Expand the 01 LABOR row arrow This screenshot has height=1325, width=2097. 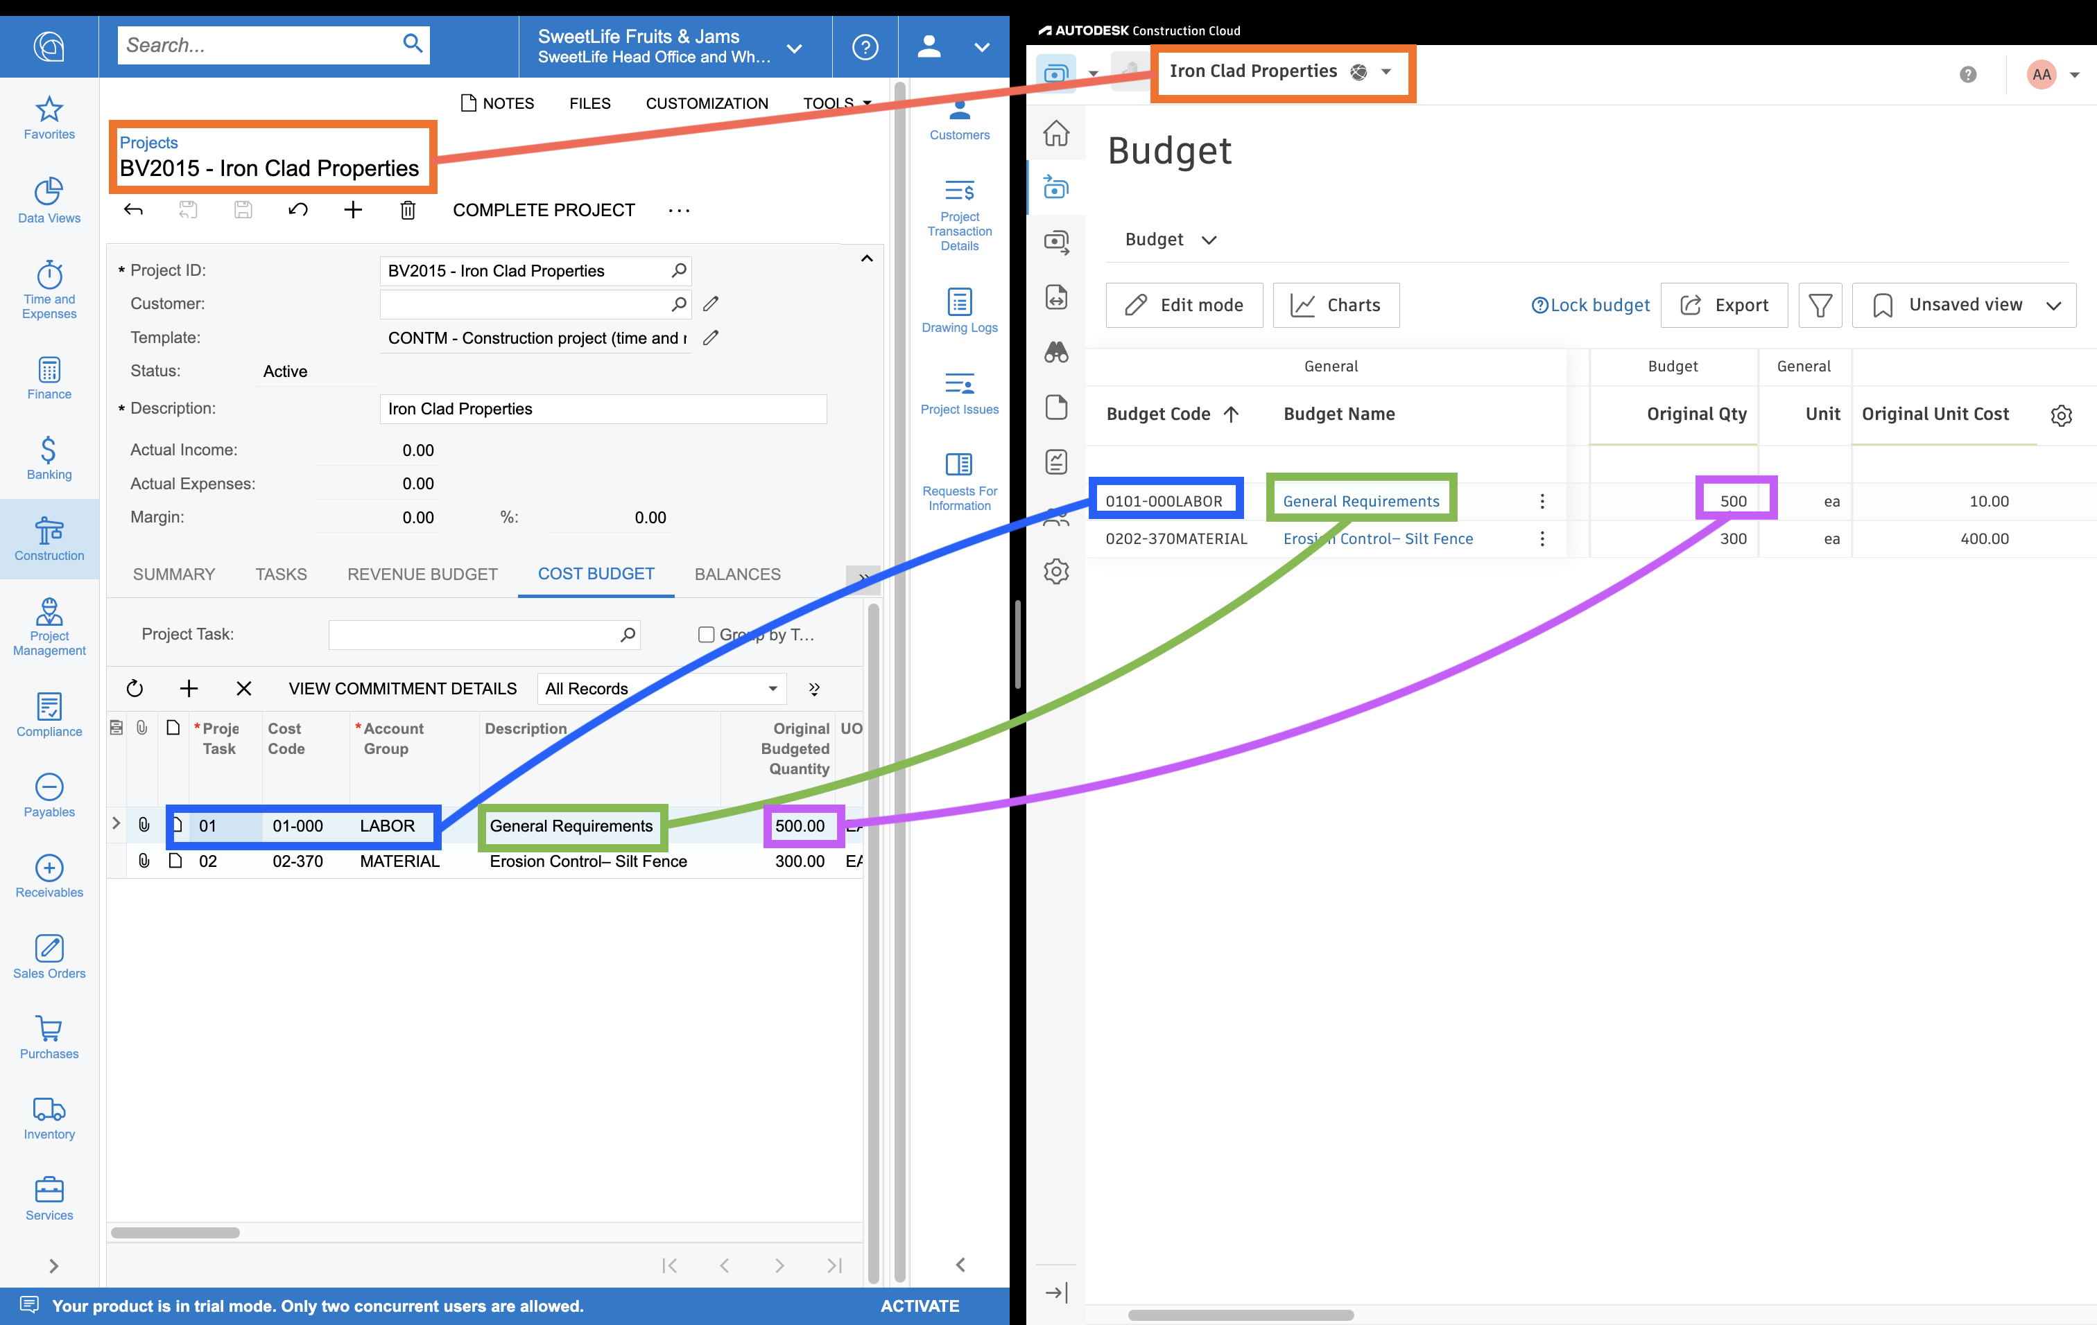click(x=116, y=823)
